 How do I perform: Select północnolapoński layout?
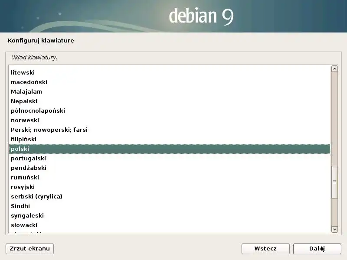point(170,110)
